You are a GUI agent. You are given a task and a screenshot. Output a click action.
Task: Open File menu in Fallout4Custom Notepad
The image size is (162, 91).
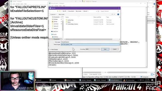[50, 6]
